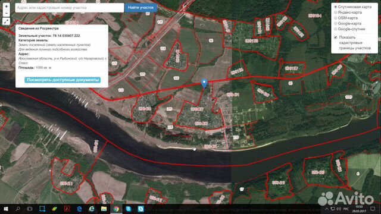381x214 pixels.
Task: Uncheck Показать кадастровые границы участков
Action: pos(336,37)
